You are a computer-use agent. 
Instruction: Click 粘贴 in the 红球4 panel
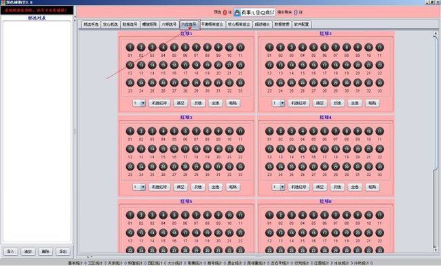pyautogui.click(x=372, y=187)
